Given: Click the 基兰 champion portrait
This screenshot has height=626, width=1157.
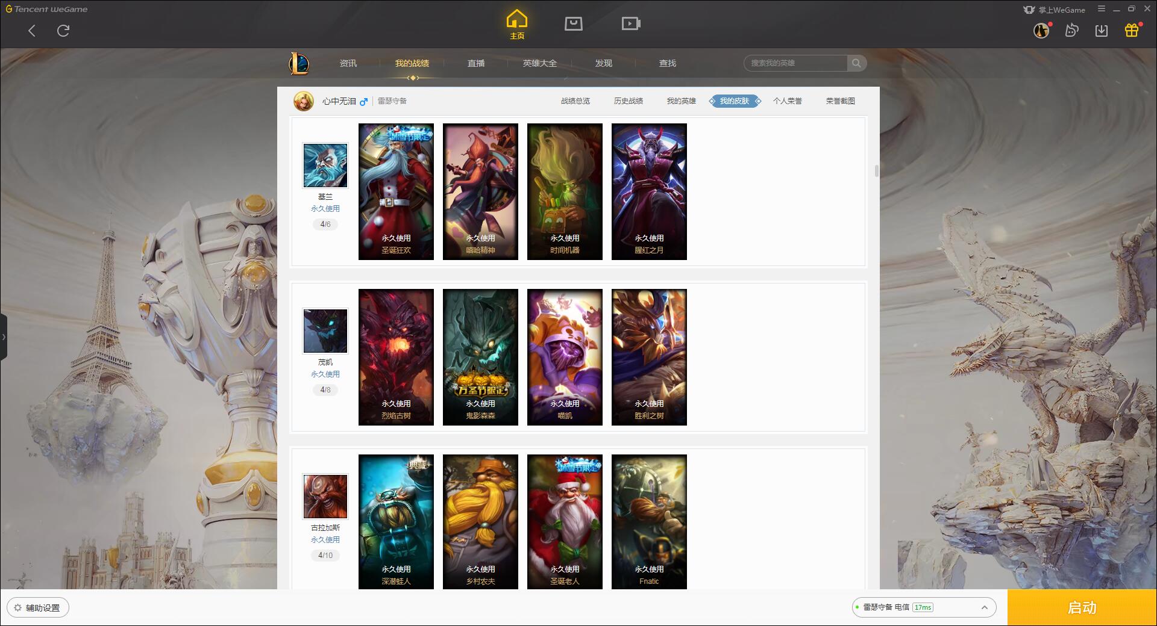Looking at the screenshot, I should [x=325, y=166].
